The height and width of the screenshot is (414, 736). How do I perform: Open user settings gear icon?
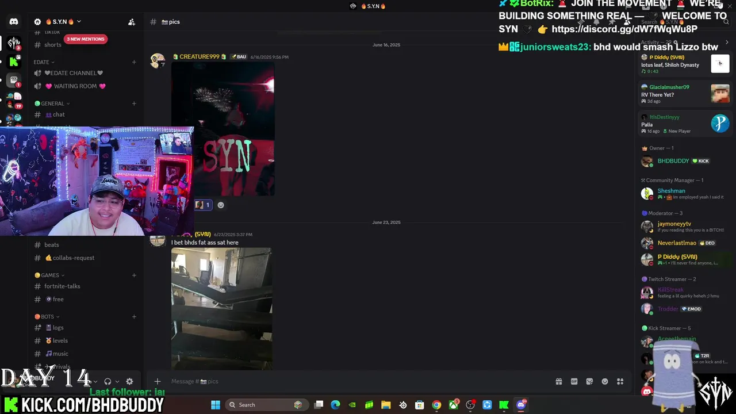coord(129,381)
